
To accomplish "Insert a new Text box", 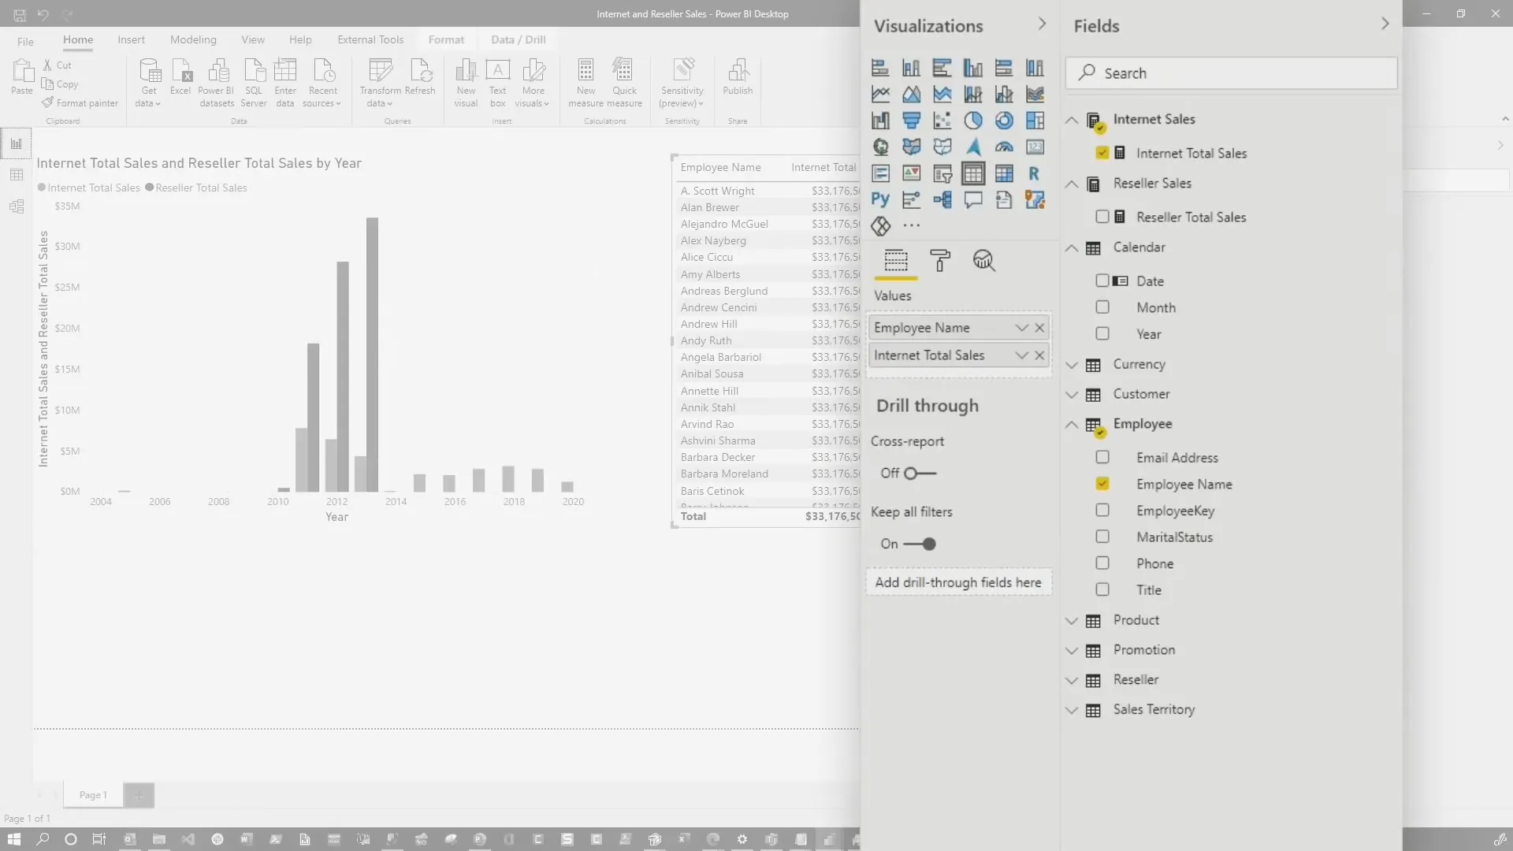I will click(498, 81).
